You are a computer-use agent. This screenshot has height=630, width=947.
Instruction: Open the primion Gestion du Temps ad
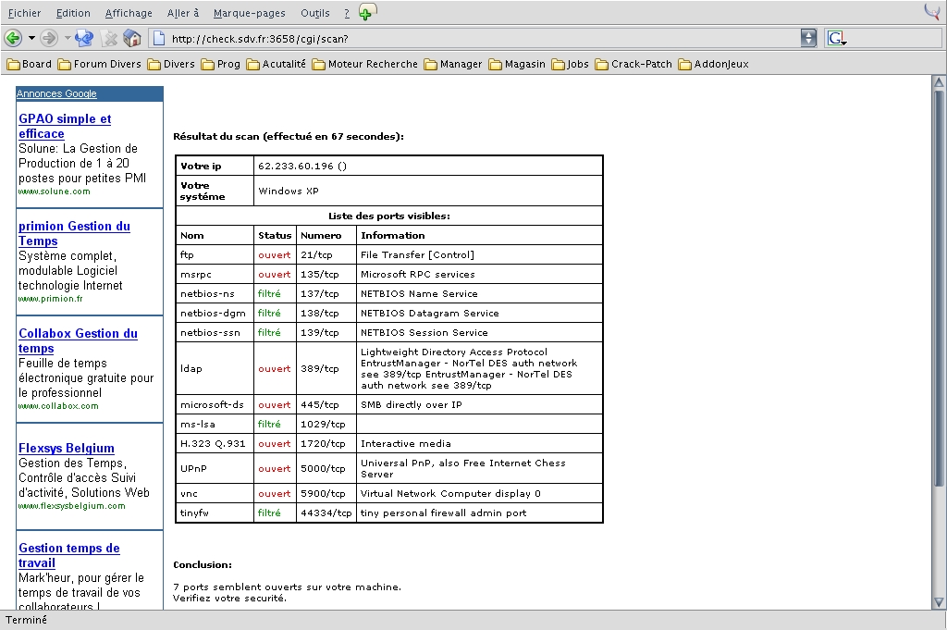pos(74,233)
